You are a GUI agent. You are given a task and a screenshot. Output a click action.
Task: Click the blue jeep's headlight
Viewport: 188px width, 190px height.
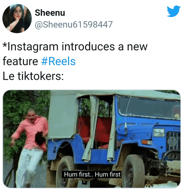159,132
